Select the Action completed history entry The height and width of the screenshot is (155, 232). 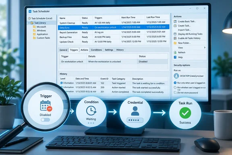(x=114, y=92)
